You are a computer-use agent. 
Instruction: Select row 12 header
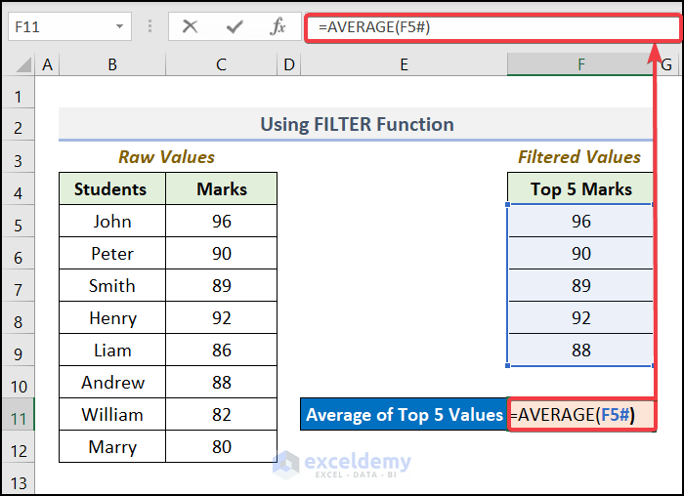[x=18, y=447]
